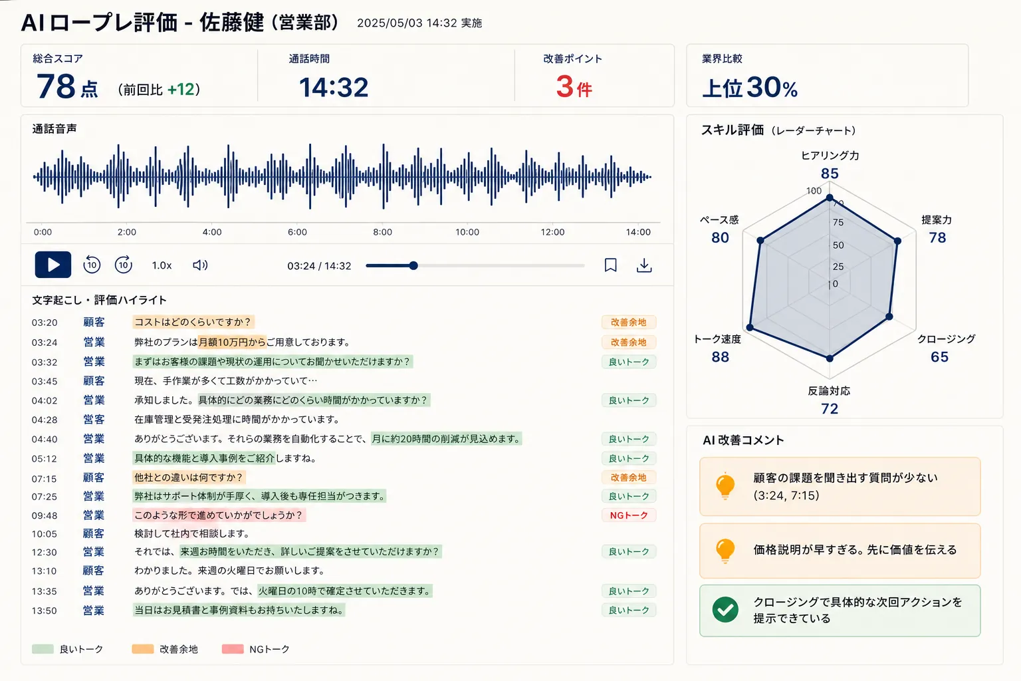The width and height of the screenshot is (1021, 681).
Task: Select the line 他社との違いは何ですか?
Action: (189, 477)
